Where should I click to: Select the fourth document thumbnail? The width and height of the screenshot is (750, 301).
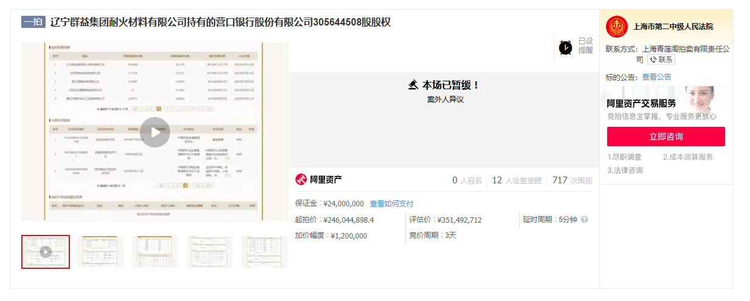pyautogui.click(x=210, y=251)
